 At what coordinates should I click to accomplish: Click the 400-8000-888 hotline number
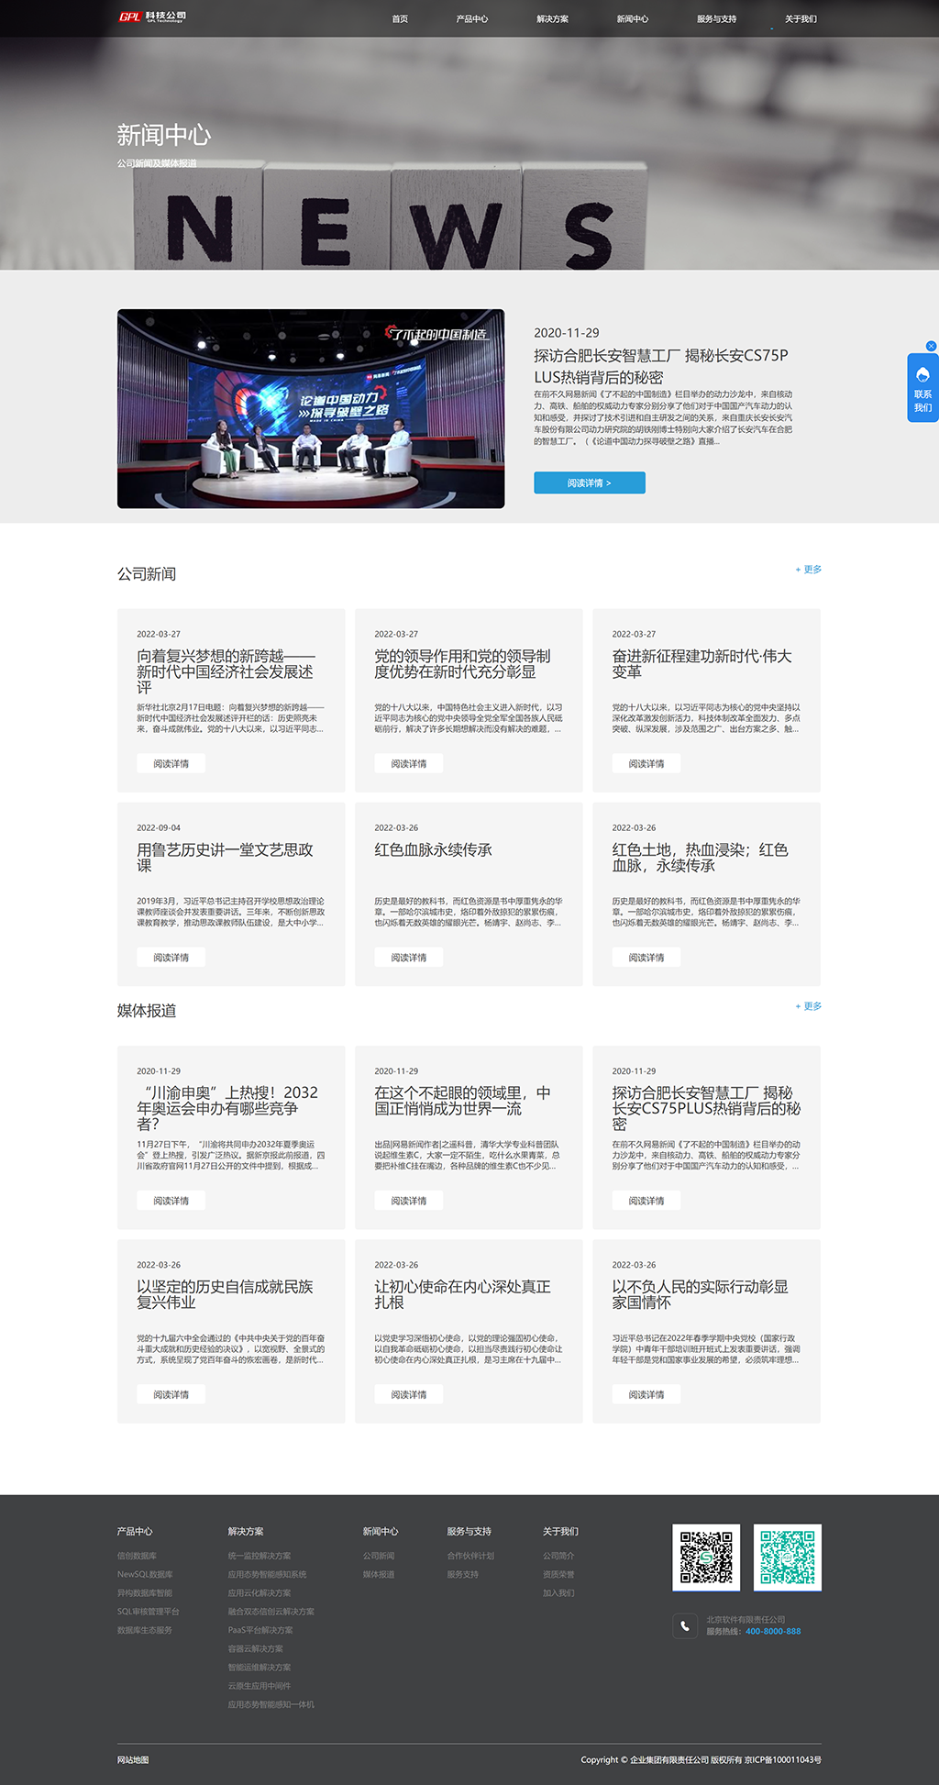click(772, 1631)
